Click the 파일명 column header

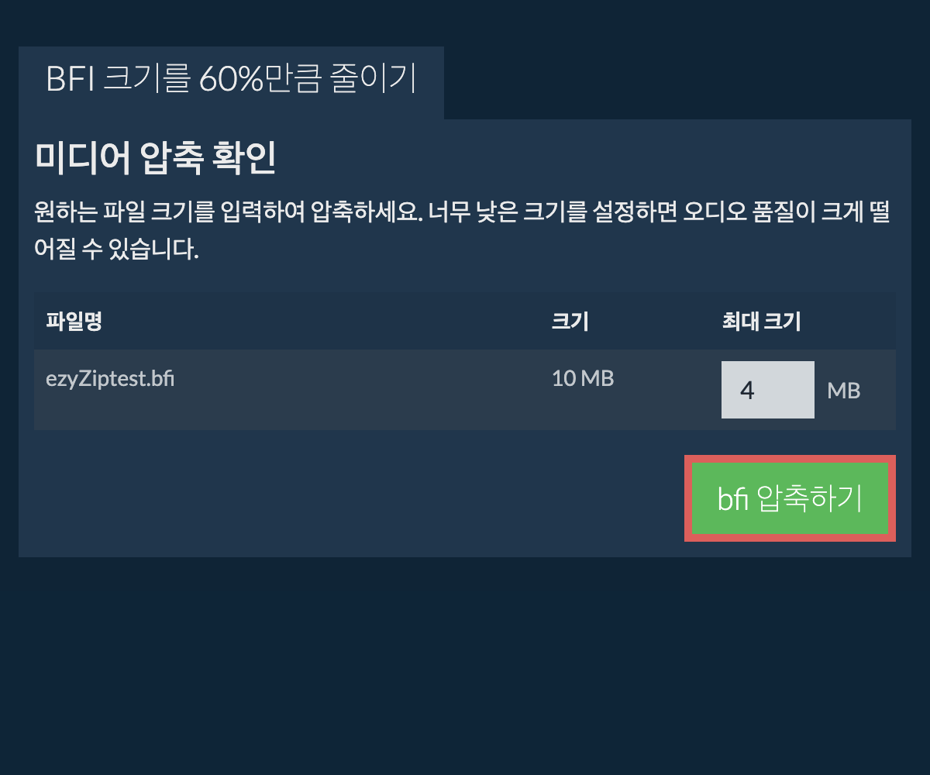pos(74,321)
